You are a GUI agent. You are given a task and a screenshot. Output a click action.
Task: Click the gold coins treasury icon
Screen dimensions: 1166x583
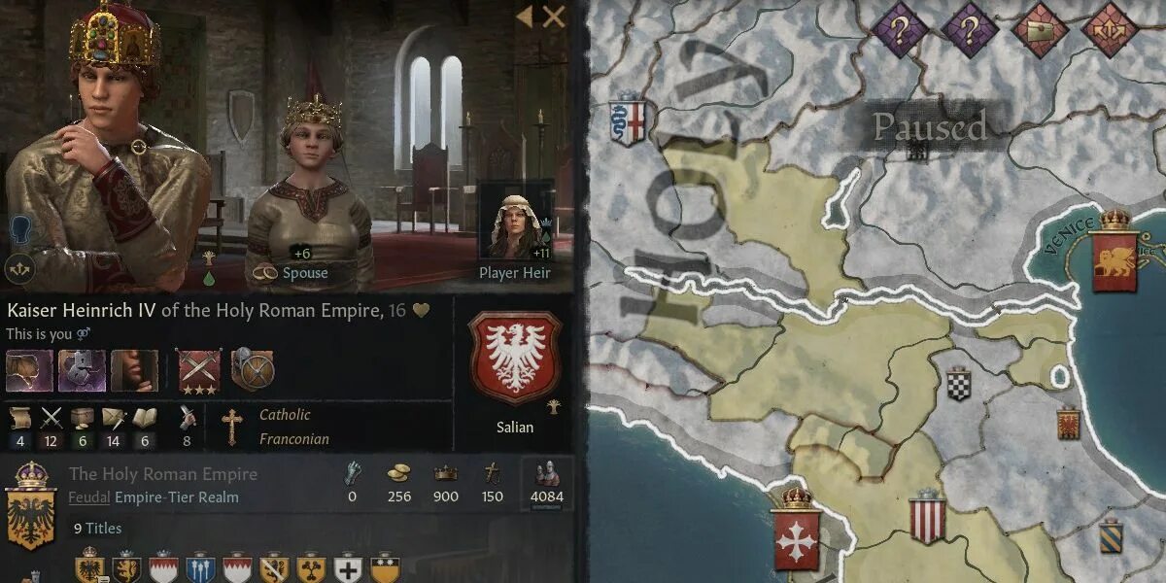click(398, 473)
